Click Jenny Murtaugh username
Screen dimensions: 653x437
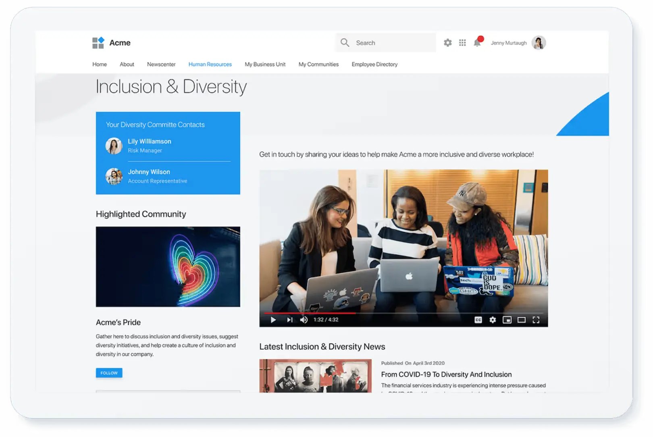point(509,43)
